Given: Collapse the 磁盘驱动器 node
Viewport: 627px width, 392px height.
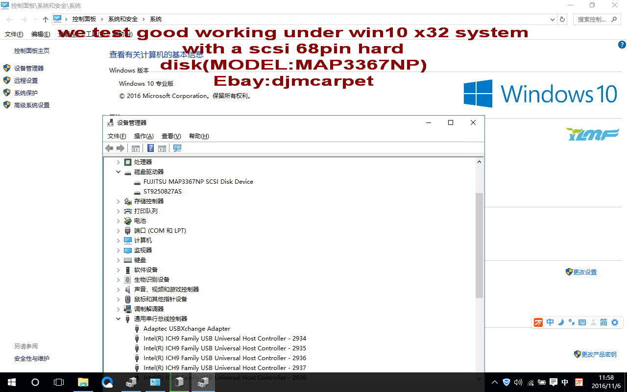Looking at the screenshot, I should (118, 172).
